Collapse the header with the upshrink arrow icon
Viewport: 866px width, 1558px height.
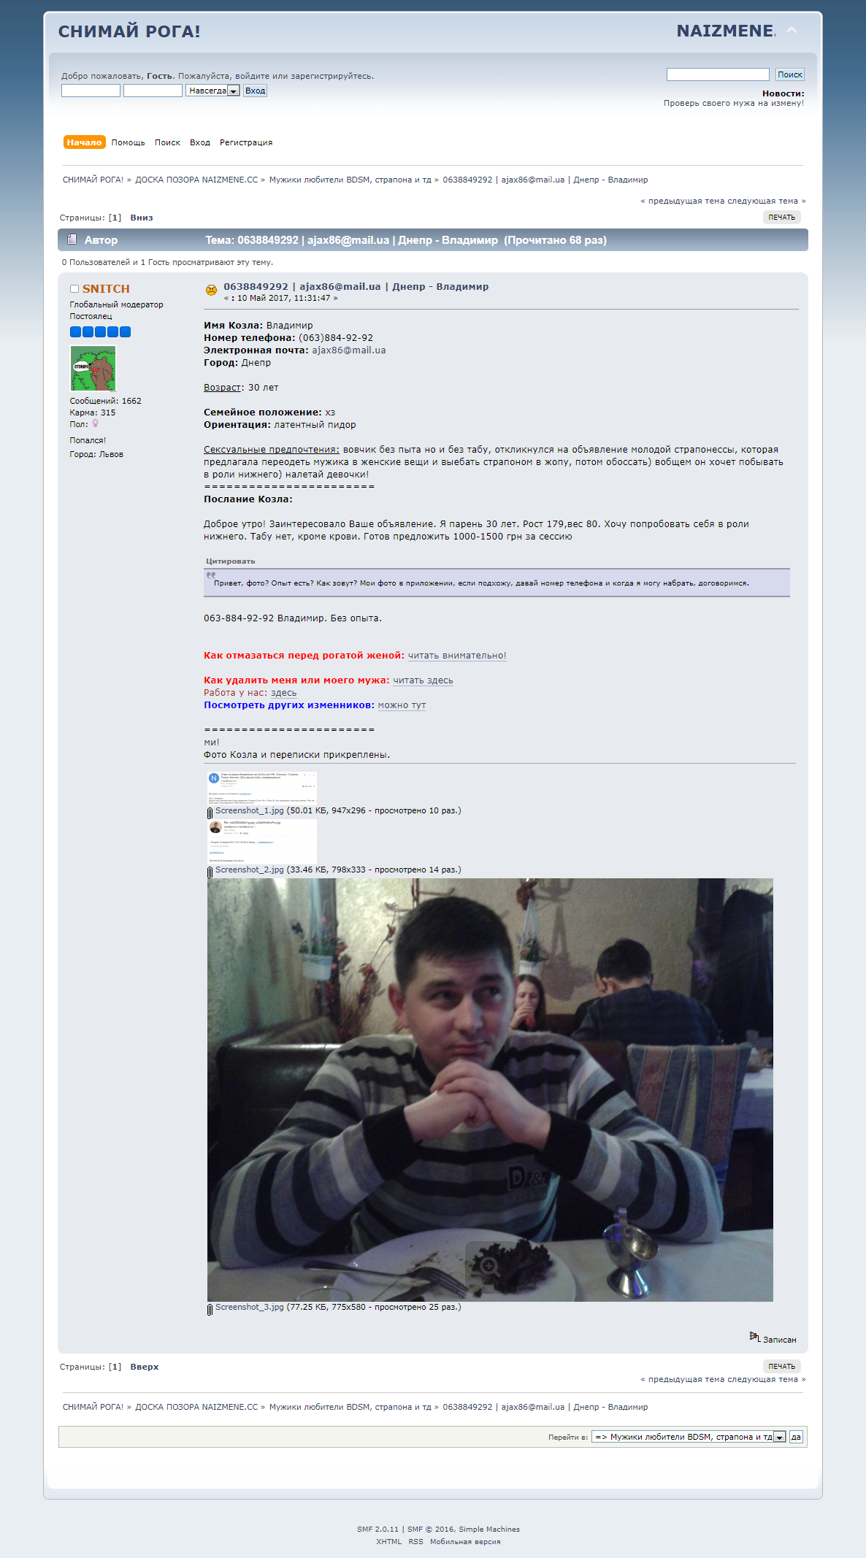[792, 31]
